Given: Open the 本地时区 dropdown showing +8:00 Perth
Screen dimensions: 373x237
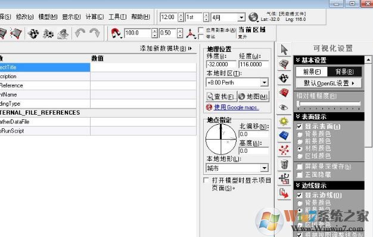Looking at the screenshot, I should (x=265, y=82).
